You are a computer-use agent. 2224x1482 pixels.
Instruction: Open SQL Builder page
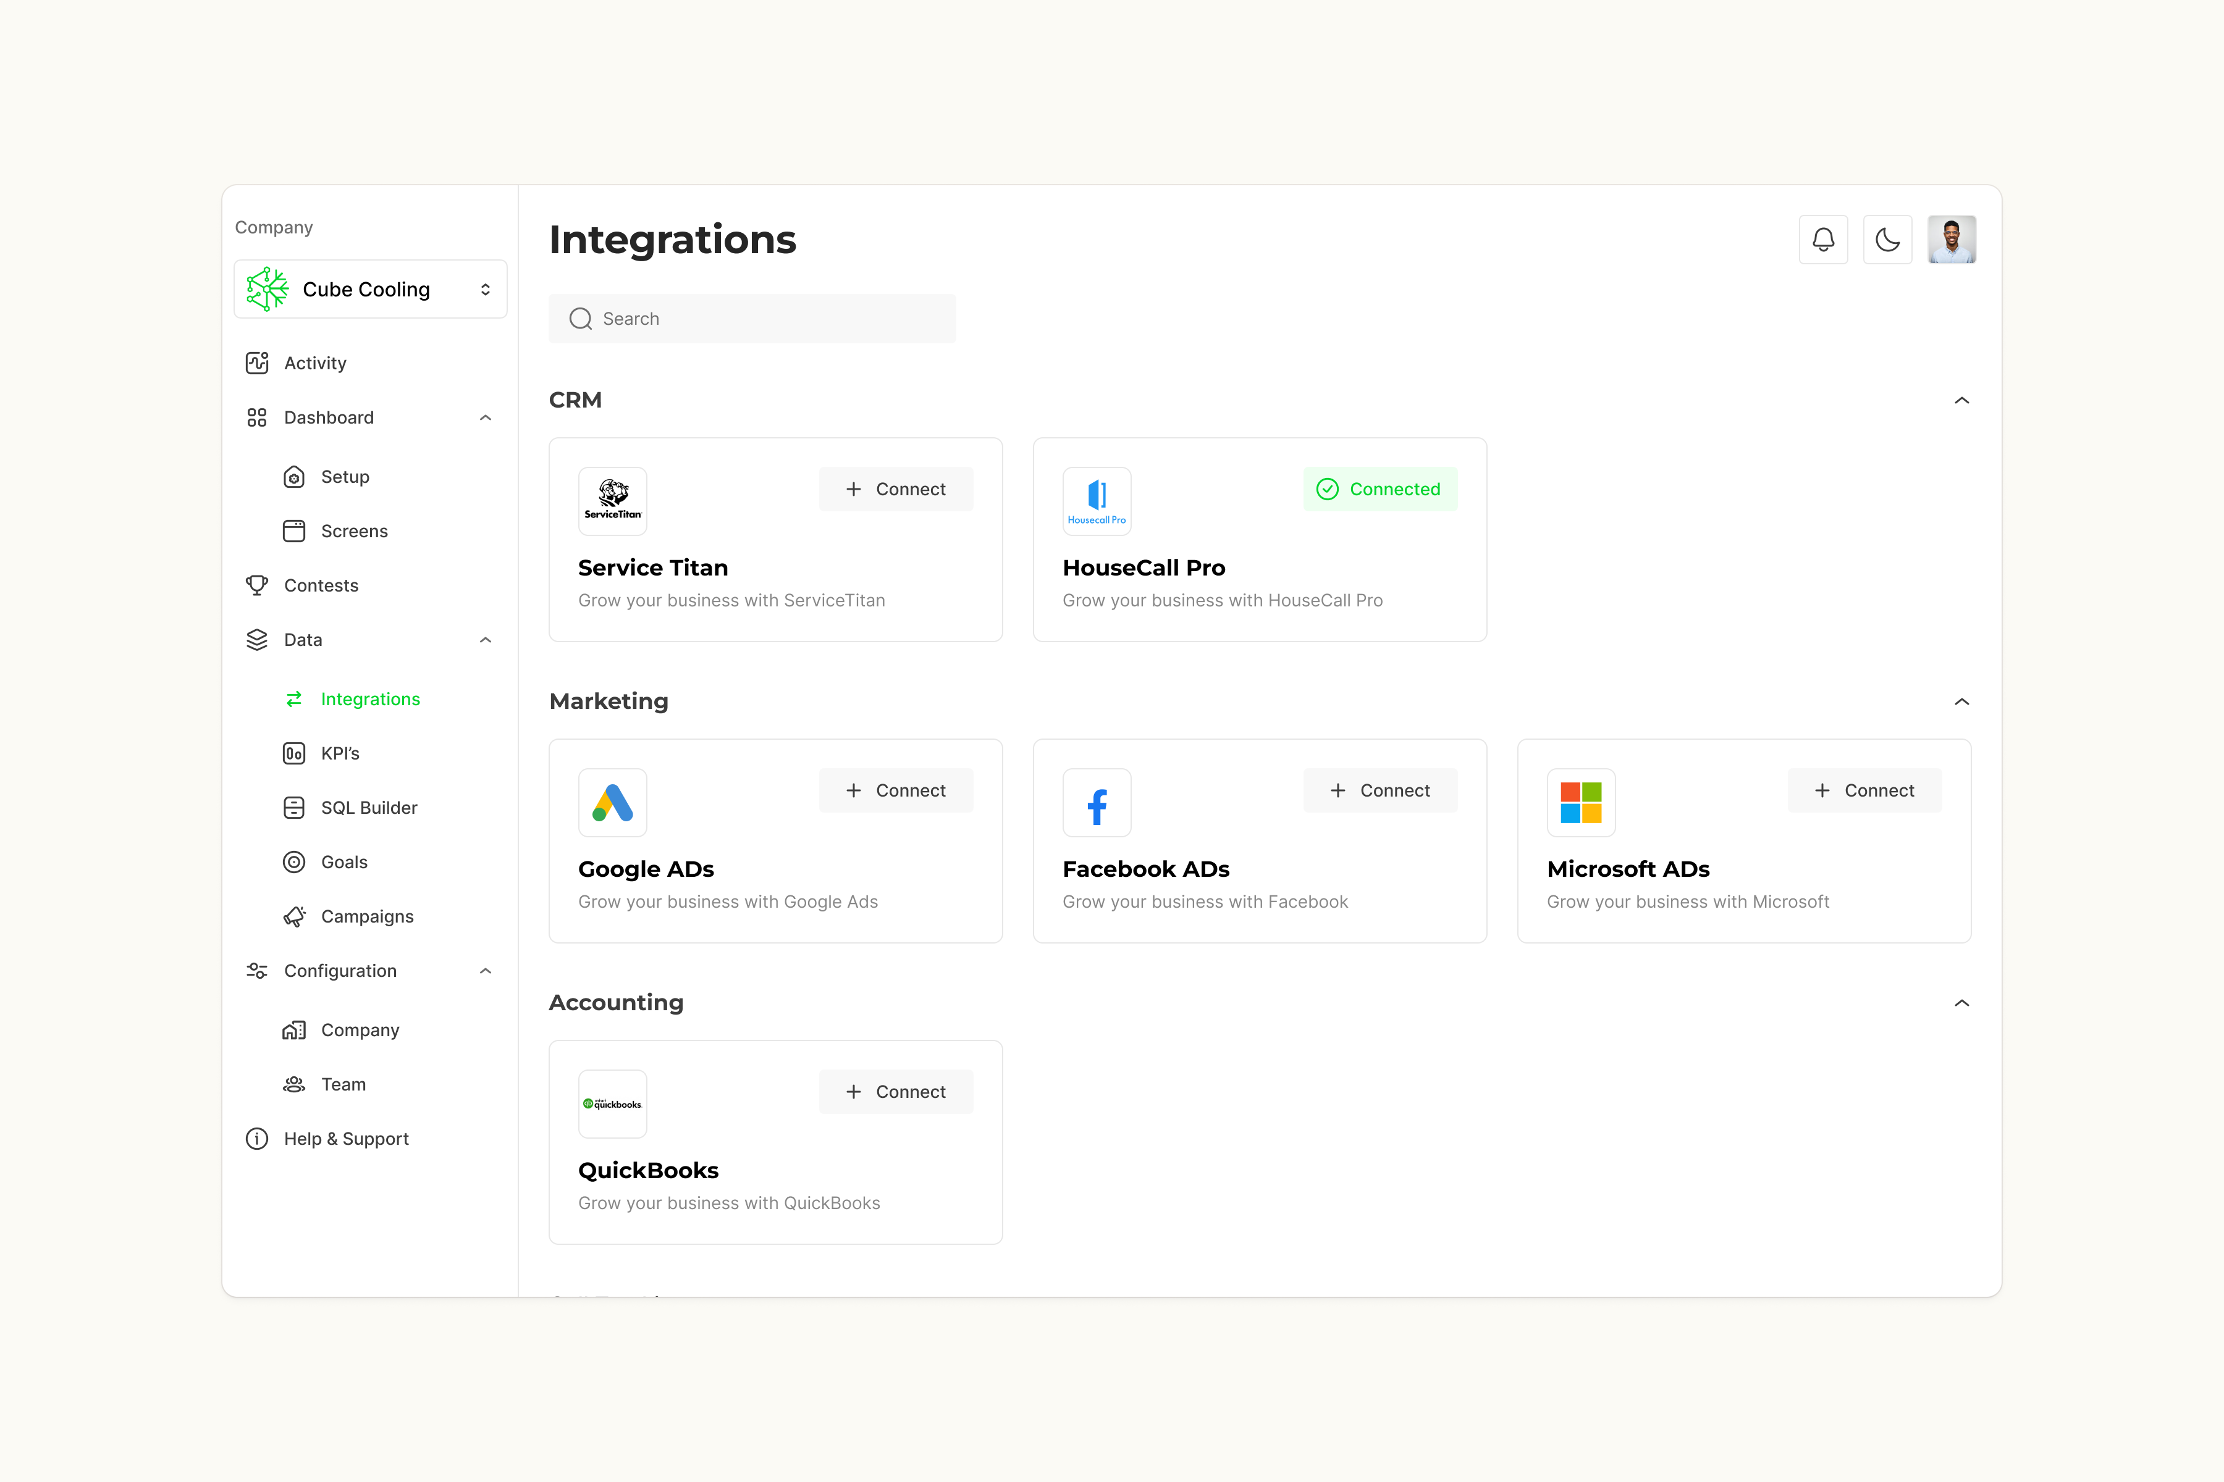click(x=371, y=808)
